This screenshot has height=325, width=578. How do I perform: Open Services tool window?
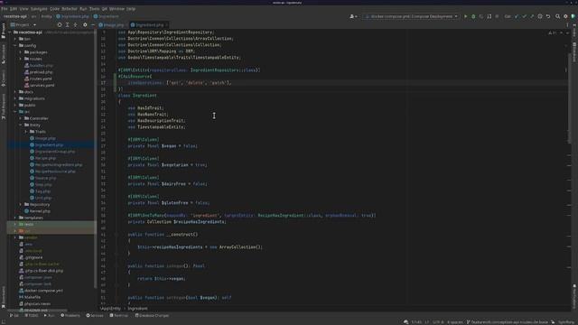[95, 315]
